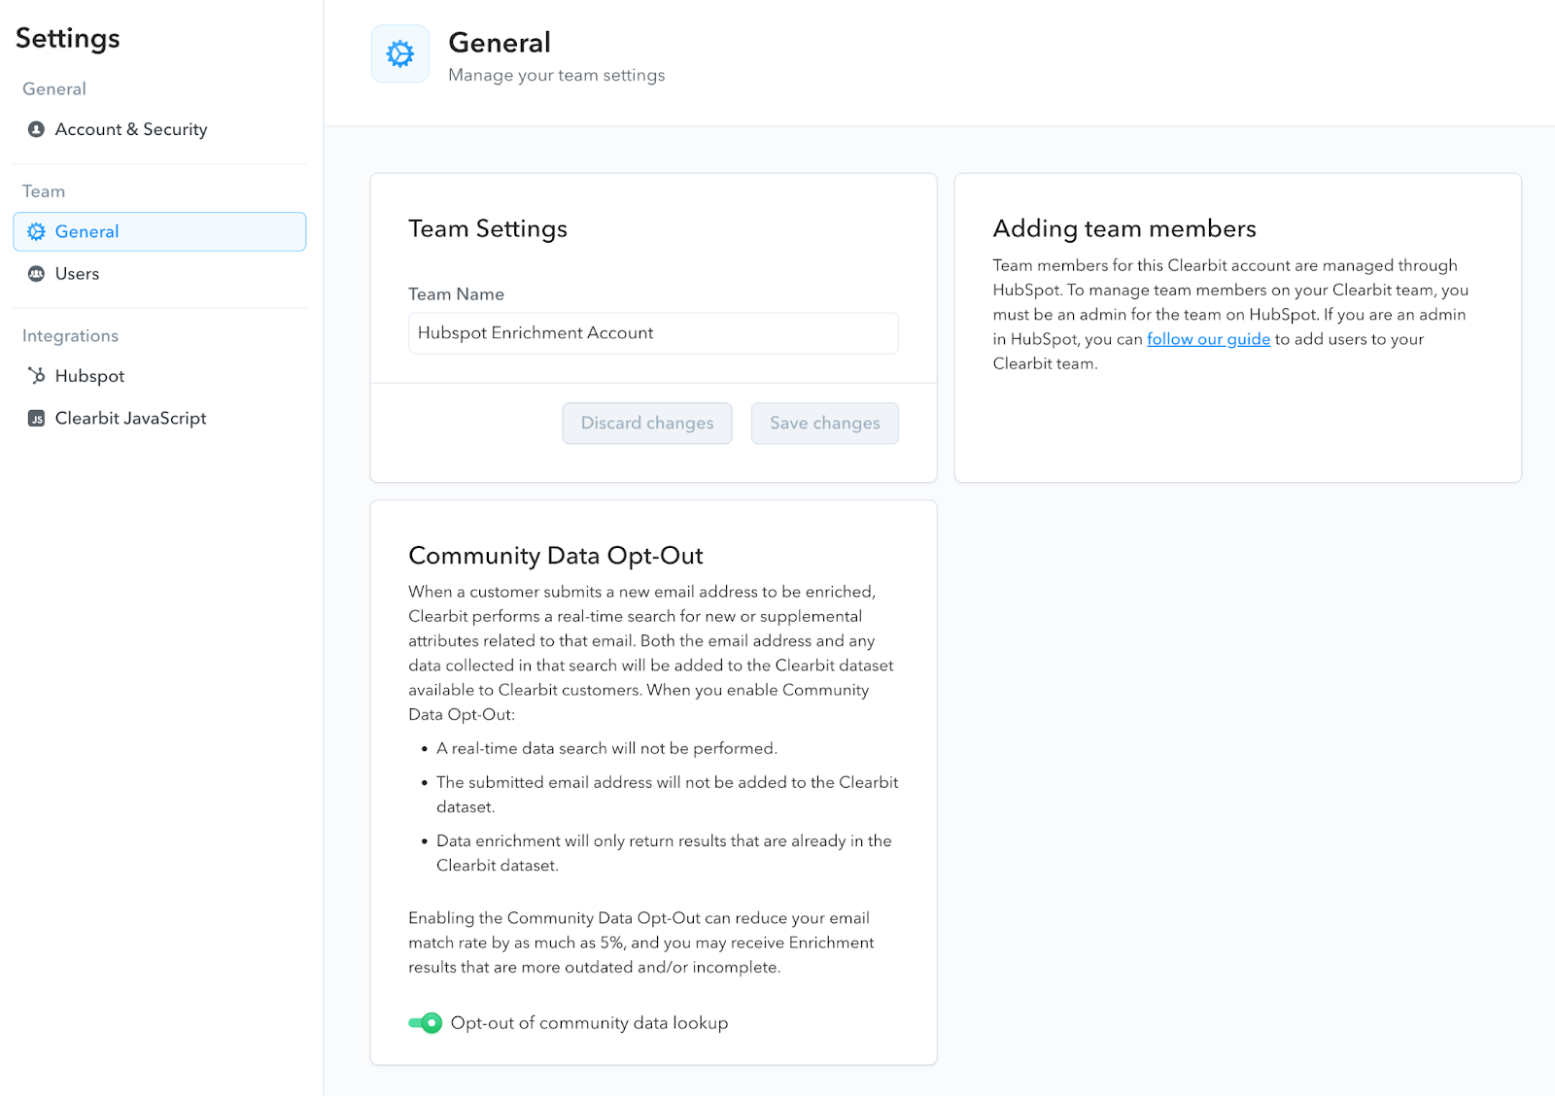This screenshot has height=1096, width=1555.
Task: Click the large gear icon in page header
Action: pos(399,53)
